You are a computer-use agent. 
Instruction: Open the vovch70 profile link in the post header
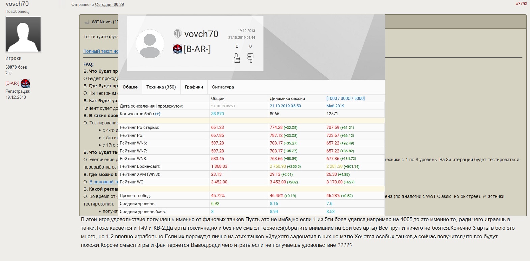17,4
